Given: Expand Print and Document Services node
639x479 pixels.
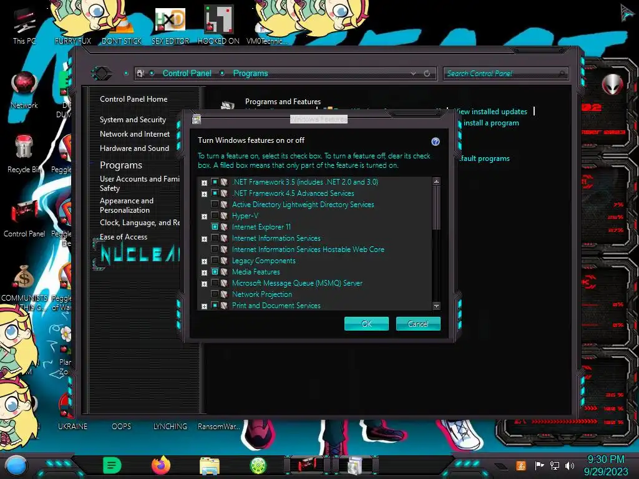Looking at the screenshot, I should point(204,306).
